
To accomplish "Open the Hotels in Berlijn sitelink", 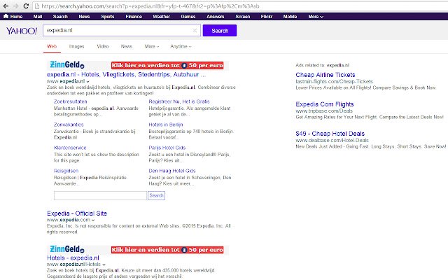I will 166,125.
